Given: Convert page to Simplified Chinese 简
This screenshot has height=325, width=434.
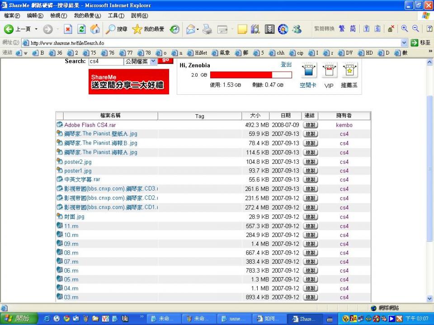Looking at the screenshot, I should pos(353,28).
